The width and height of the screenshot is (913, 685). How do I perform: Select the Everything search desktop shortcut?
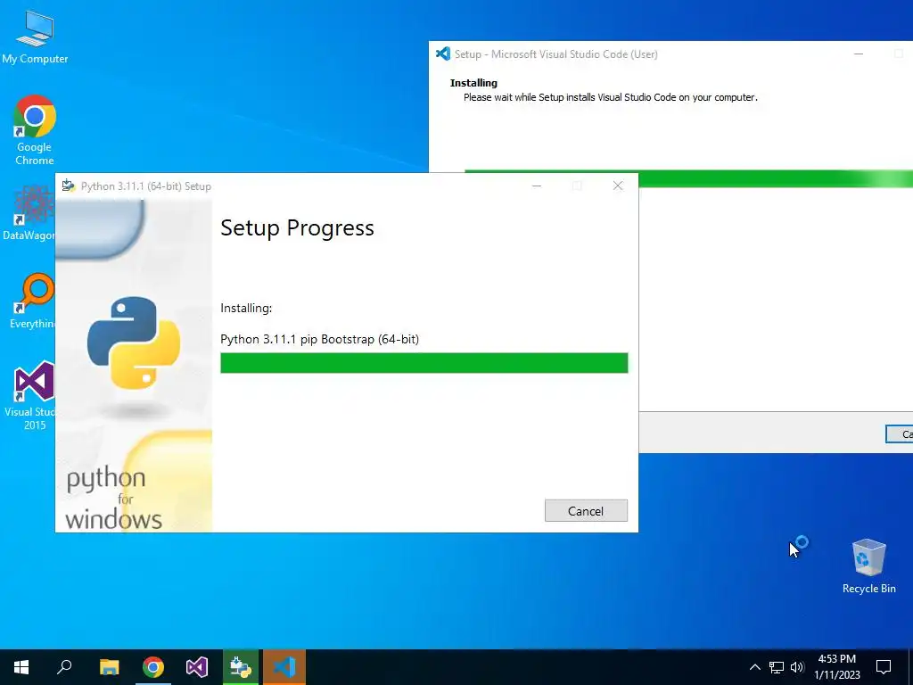coord(32,301)
